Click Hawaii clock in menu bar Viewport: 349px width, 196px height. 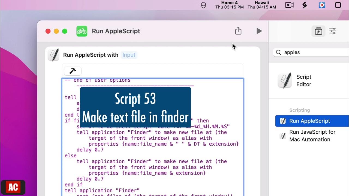coord(262,5)
